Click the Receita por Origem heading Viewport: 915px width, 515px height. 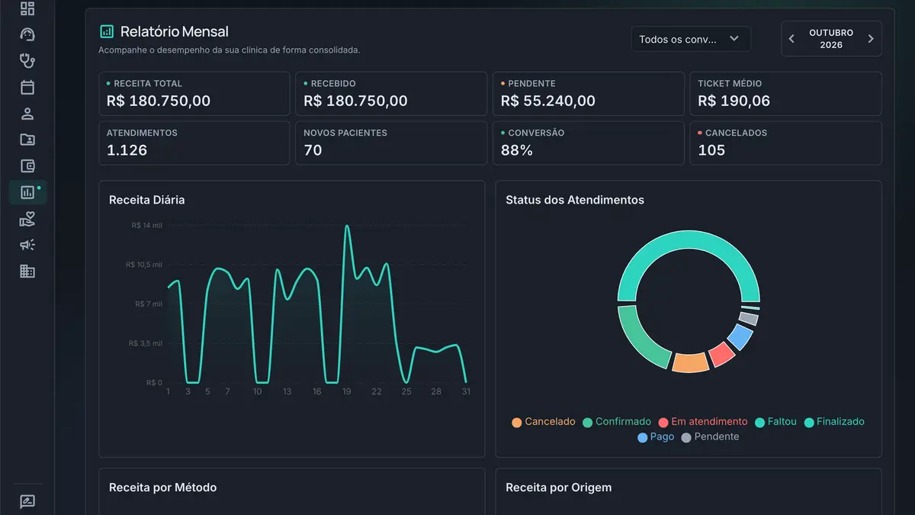pos(559,488)
